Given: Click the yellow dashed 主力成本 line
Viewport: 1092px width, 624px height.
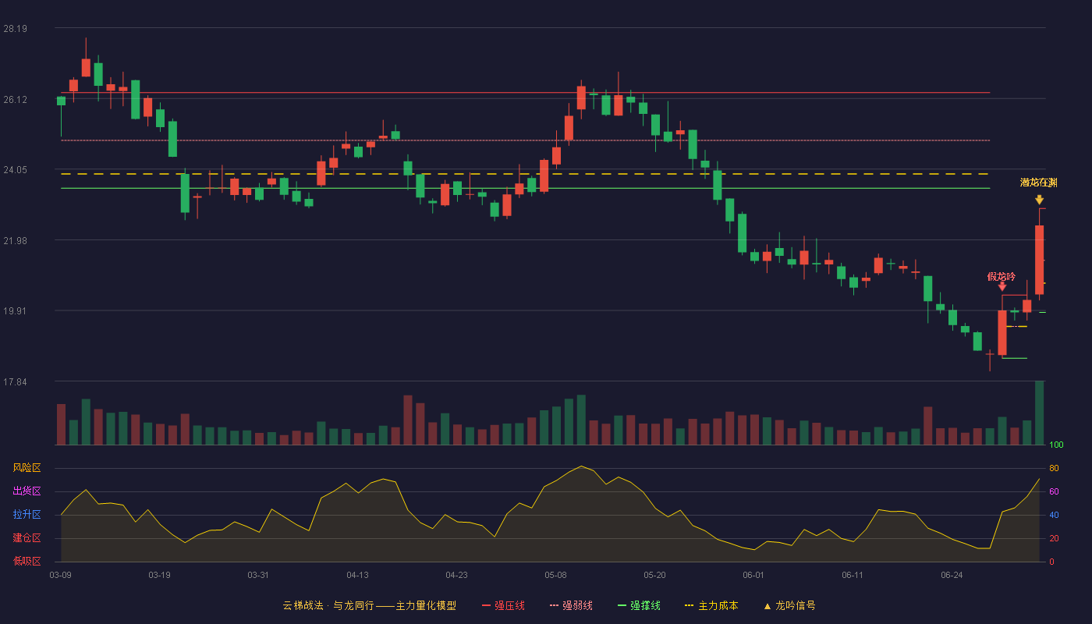Looking at the screenshot, I should (525, 174).
